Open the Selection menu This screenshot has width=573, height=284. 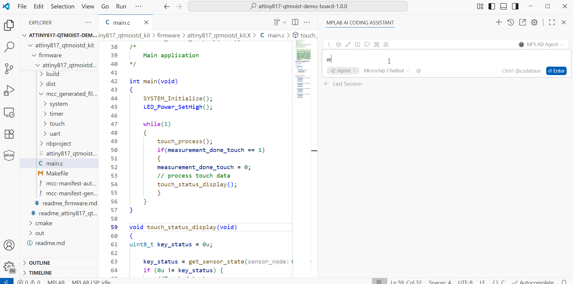click(62, 6)
